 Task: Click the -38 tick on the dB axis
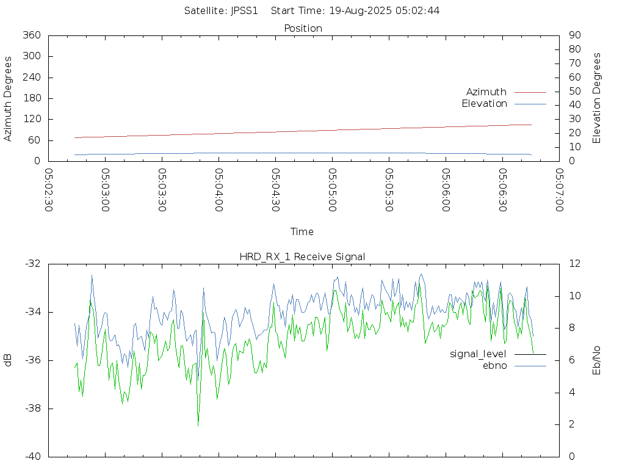[33, 409]
